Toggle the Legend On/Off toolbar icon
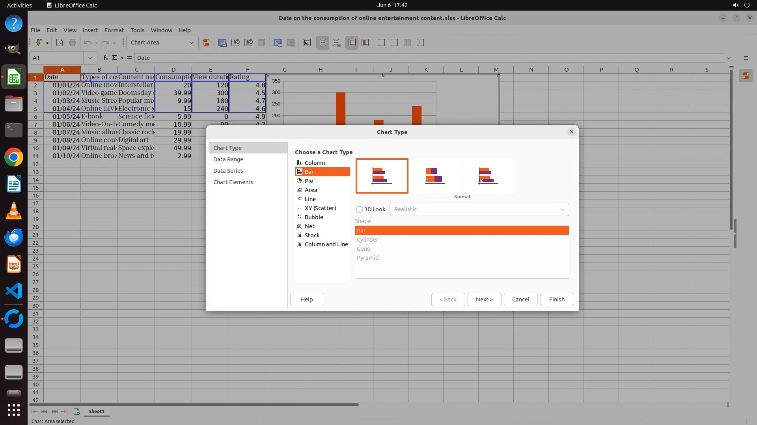Image resolution: width=757 pixels, height=425 pixels. [x=323, y=42]
